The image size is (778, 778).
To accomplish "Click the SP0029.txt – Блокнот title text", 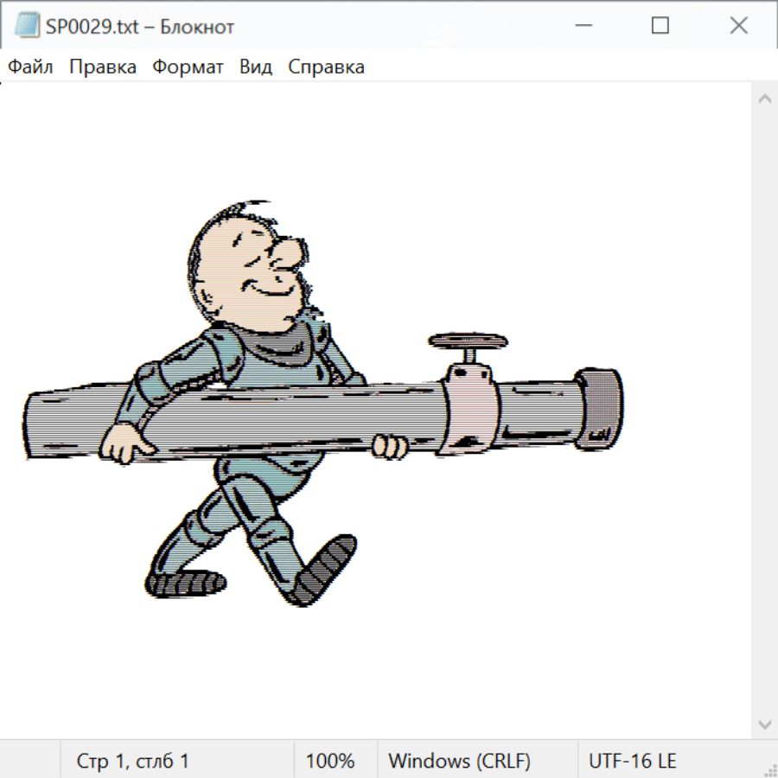I will 140,27.
